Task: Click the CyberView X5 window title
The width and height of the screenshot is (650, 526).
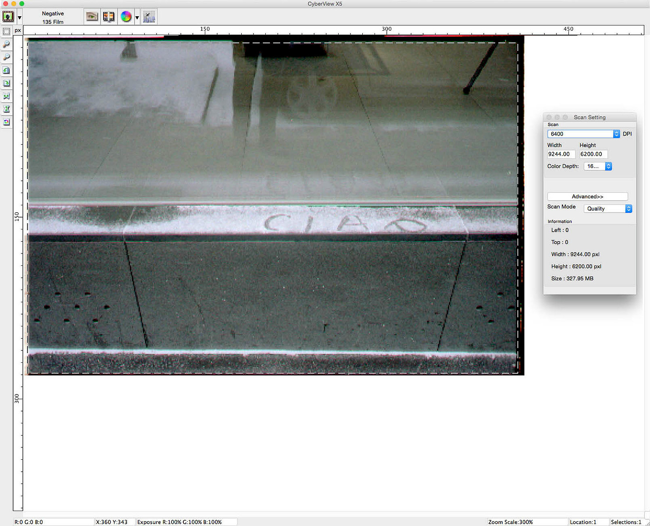Action: pyautogui.click(x=325, y=4)
